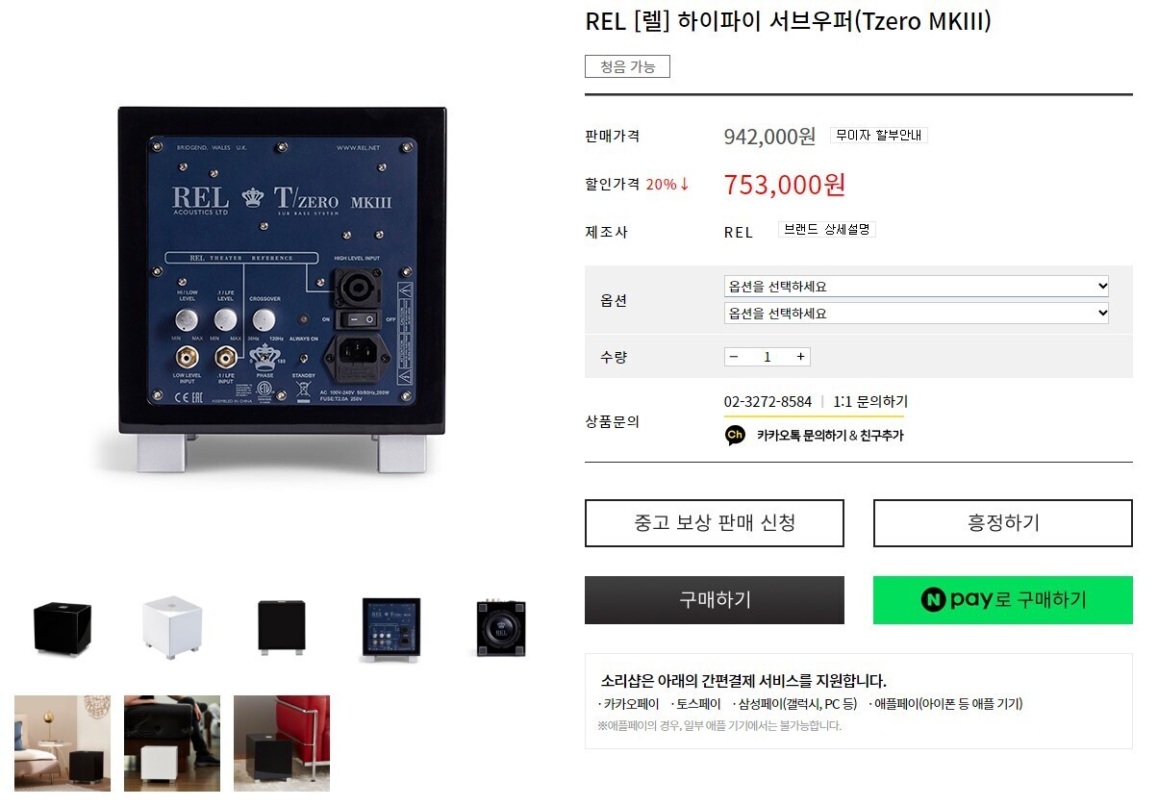Open the 흥정하기 negotiation button
This screenshot has width=1158, height=806.
[x=1003, y=523]
